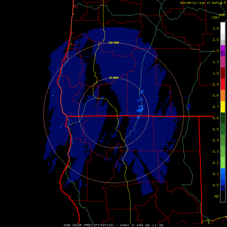Click the 0.6 legend value
227x227 pixels.
[x=216, y=118]
